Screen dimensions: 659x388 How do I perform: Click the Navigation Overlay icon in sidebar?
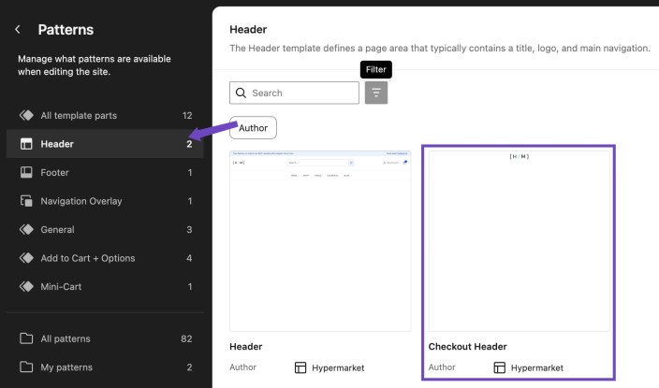click(x=26, y=201)
